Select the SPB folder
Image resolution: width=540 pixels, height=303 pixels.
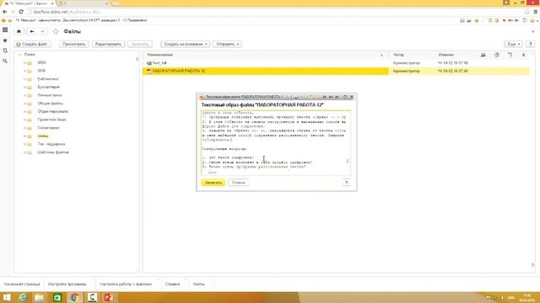click(41, 71)
